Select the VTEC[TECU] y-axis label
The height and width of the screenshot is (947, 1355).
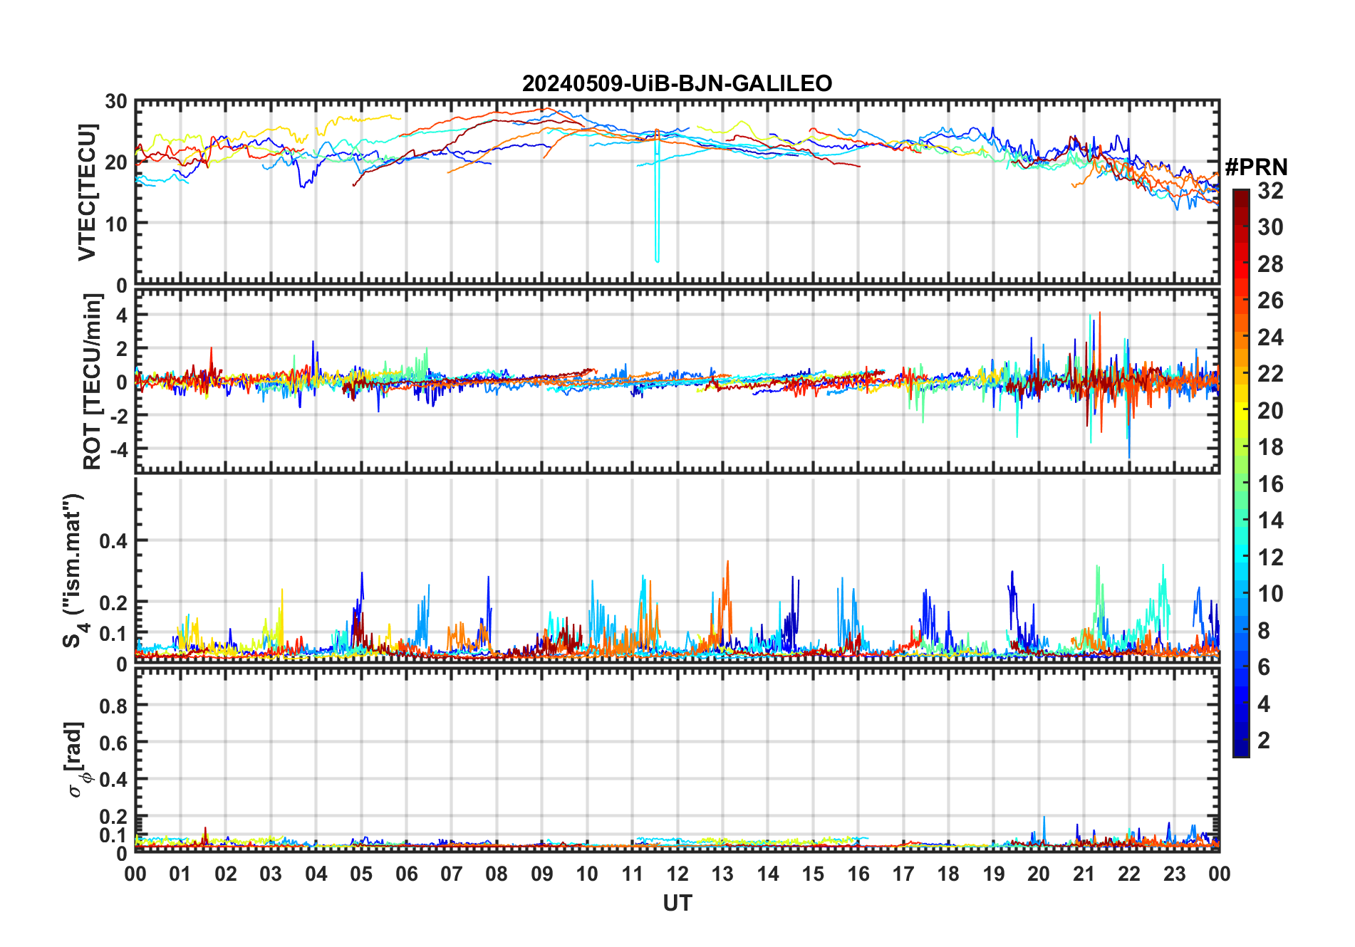[x=87, y=192]
